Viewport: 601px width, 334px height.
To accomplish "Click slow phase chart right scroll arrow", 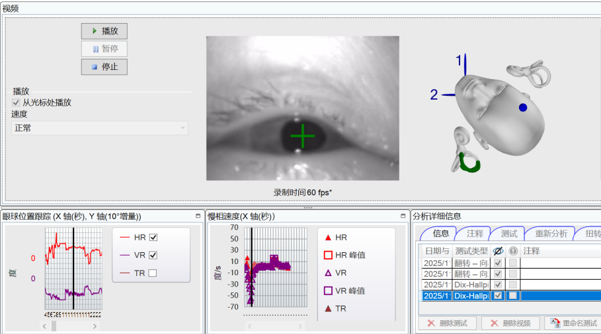I will click(300, 326).
